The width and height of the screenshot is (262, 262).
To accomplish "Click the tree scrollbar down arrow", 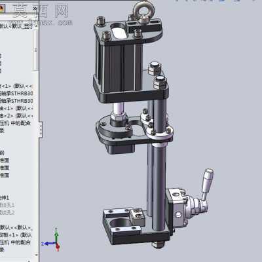I will coord(36,255).
